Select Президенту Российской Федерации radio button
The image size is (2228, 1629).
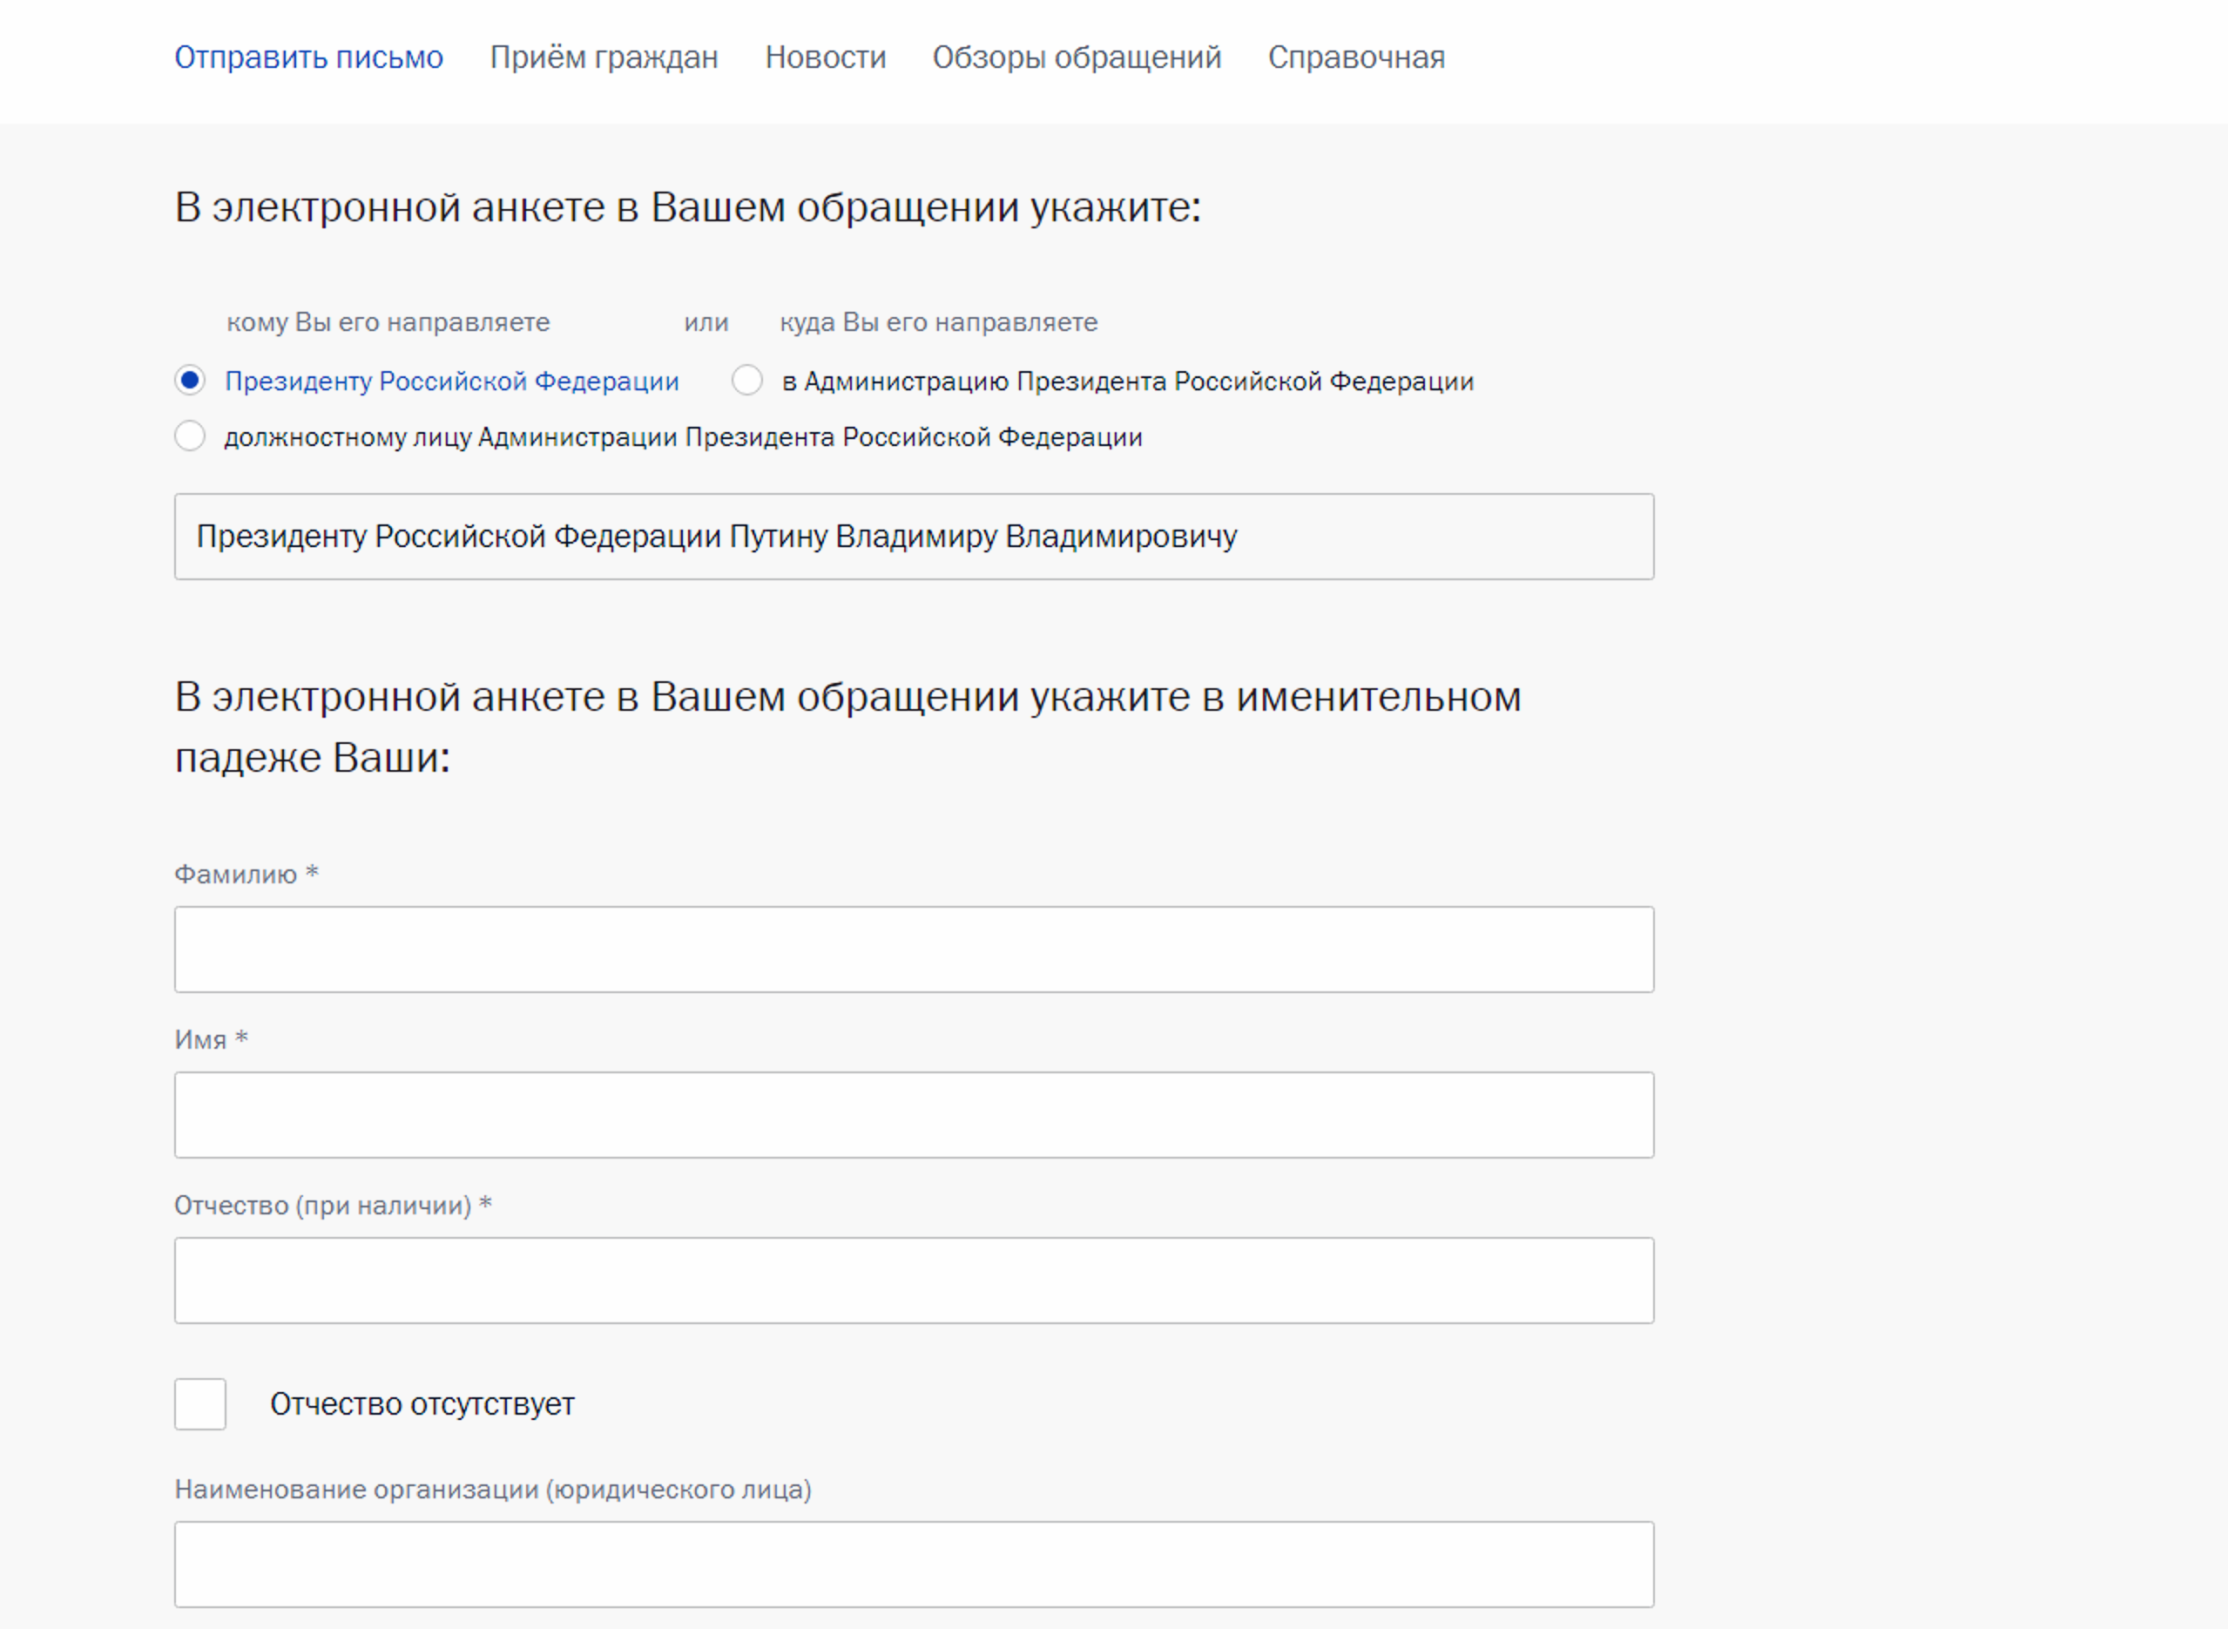pos(190,381)
